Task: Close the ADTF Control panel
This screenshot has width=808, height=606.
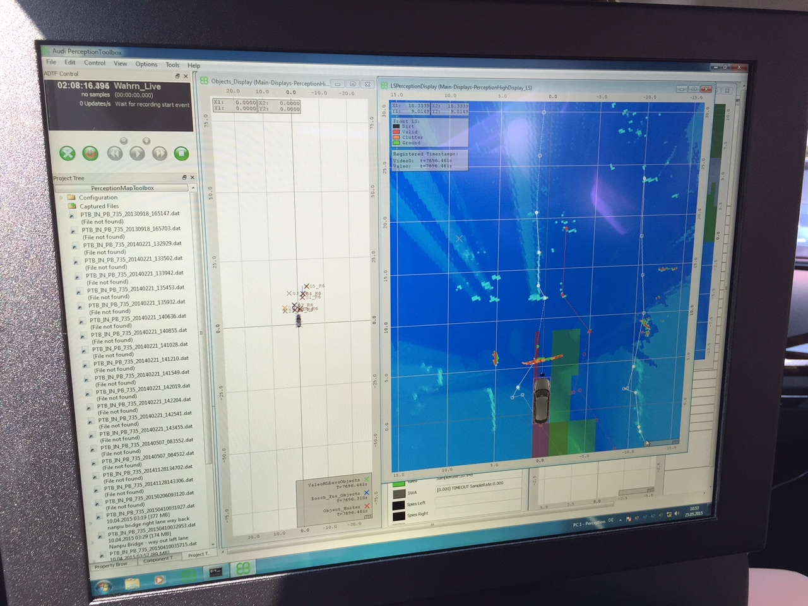Action: (186, 76)
